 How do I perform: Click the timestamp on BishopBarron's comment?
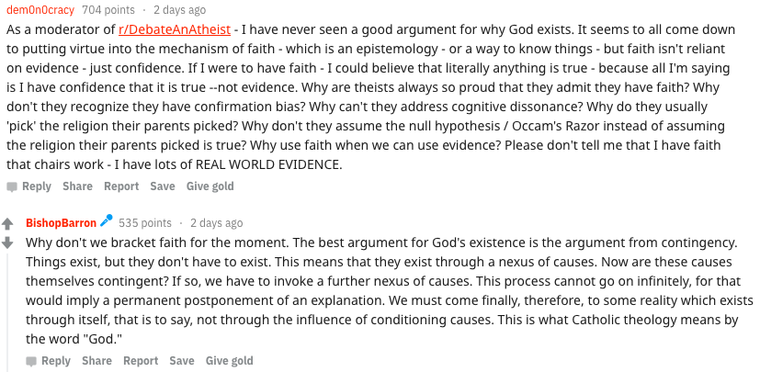pyautogui.click(x=217, y=223)
